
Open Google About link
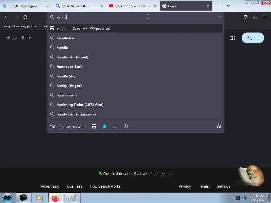tap(12, 38)
